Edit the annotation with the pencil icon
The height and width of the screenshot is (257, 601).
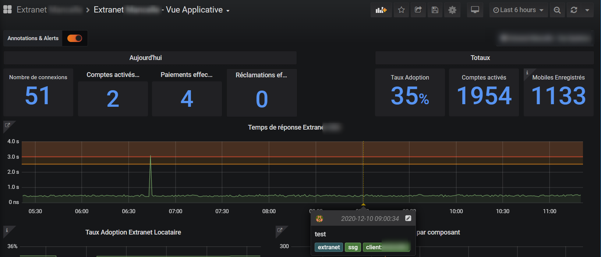[408, 218]
